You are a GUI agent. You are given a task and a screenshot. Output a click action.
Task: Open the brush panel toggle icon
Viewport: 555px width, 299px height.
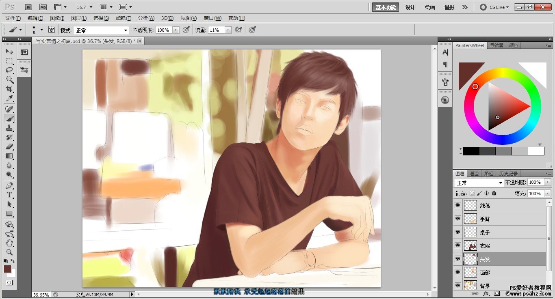pos(52,30)
